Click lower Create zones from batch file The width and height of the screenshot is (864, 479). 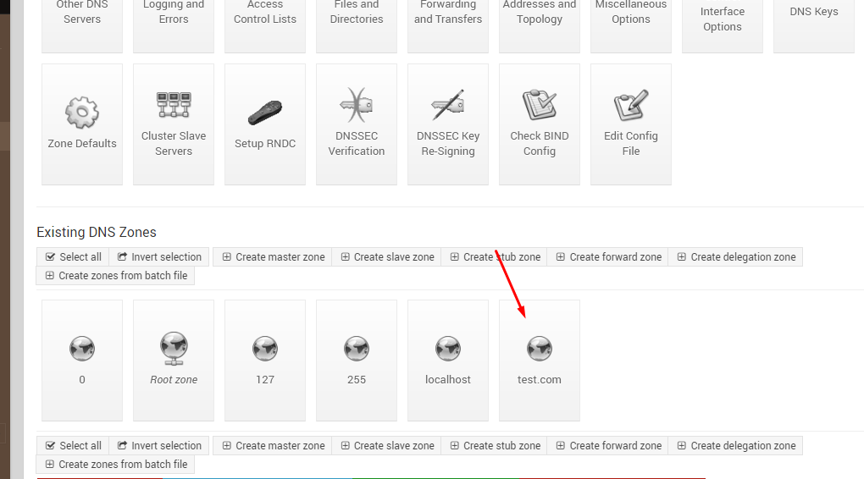tap(116, 465)
